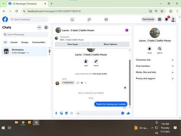Viewport: 181px width, 136px height.
Task: Open the Groups icon in top navigation
Action: pyautogui.click(x=106, y=19)
